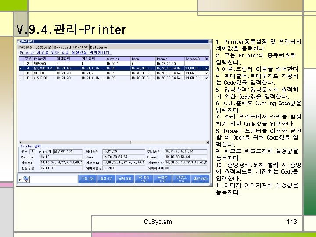Click the A4 출력 (F6) button

(x=162, y=179)
